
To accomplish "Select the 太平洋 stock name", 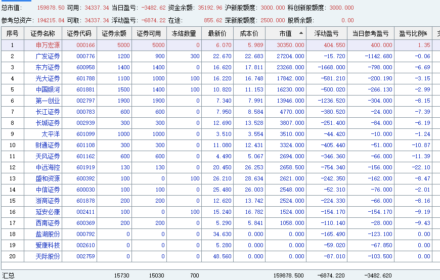I will pyautogui.click(x=51, y=134).
